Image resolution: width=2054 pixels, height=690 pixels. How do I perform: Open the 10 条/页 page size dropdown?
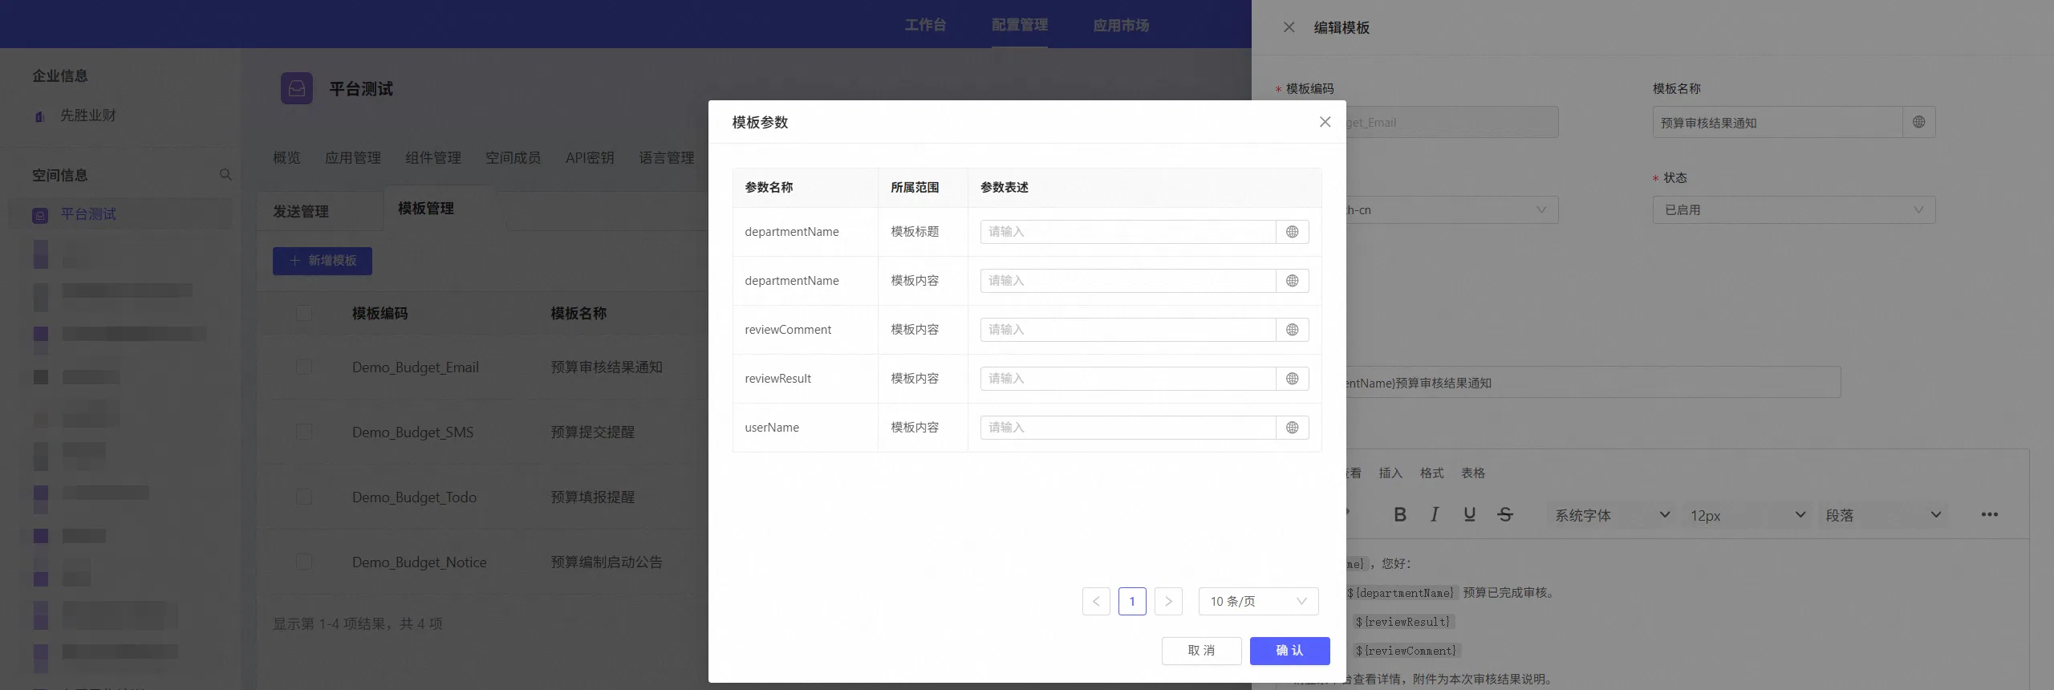[x=1258, y=601]
